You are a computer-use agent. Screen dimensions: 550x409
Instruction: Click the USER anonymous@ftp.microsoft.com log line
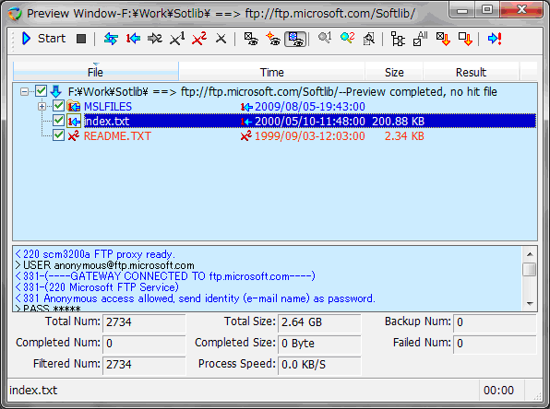coord(105,265)
